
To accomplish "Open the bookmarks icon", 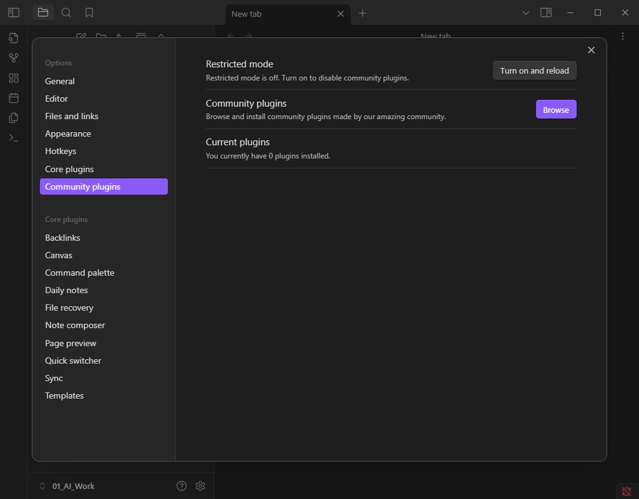I will click(89, 12).
